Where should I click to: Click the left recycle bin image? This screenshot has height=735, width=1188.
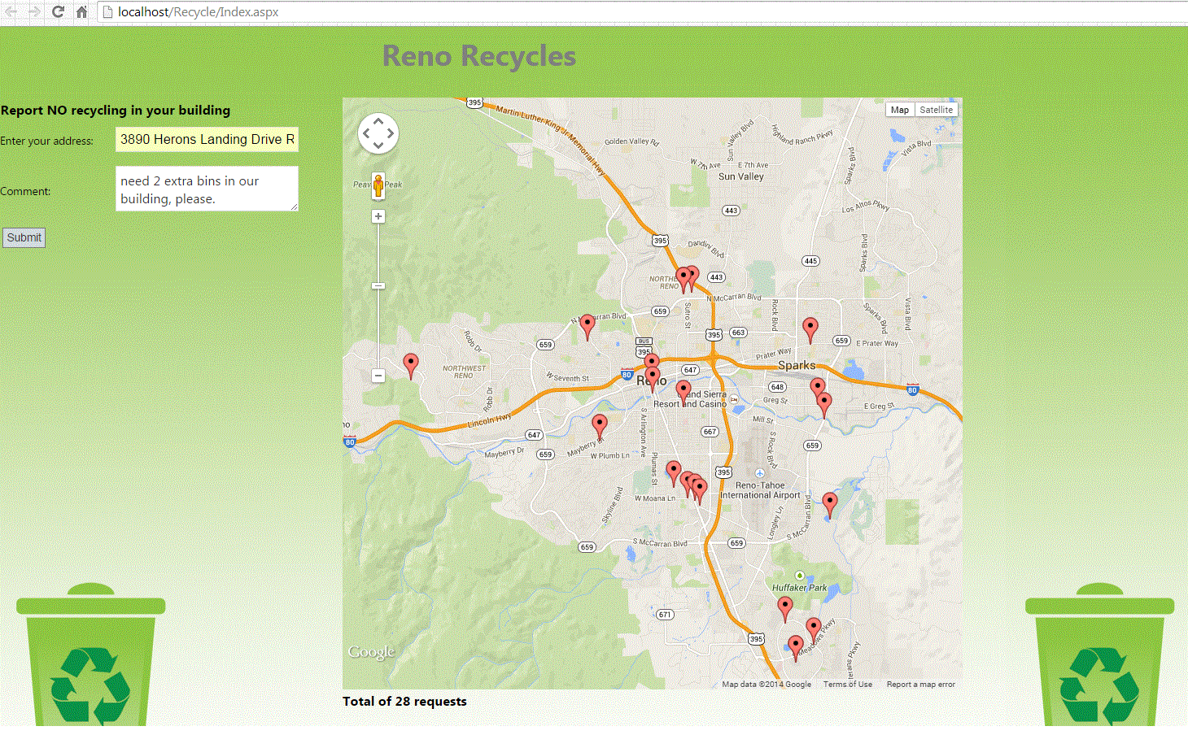coord(91,655)
